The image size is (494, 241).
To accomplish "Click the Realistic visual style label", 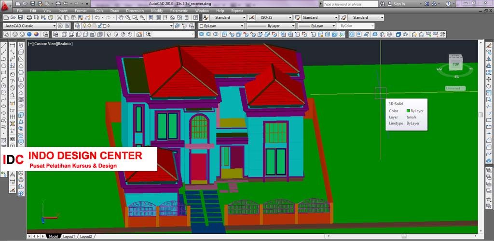I will pos(65,44).
